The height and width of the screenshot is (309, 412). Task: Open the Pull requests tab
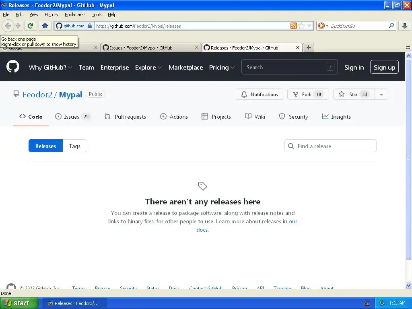[x=125, y=117]
